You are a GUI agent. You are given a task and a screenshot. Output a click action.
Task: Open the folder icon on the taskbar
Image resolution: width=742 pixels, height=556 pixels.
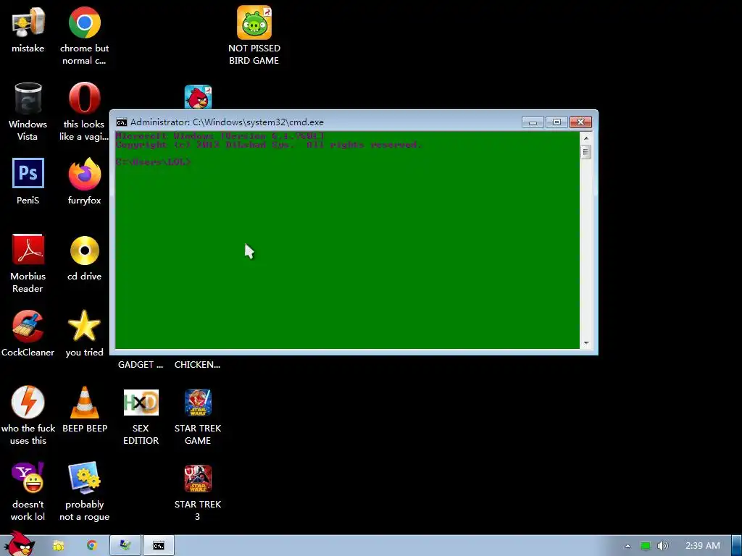[58, 546]
